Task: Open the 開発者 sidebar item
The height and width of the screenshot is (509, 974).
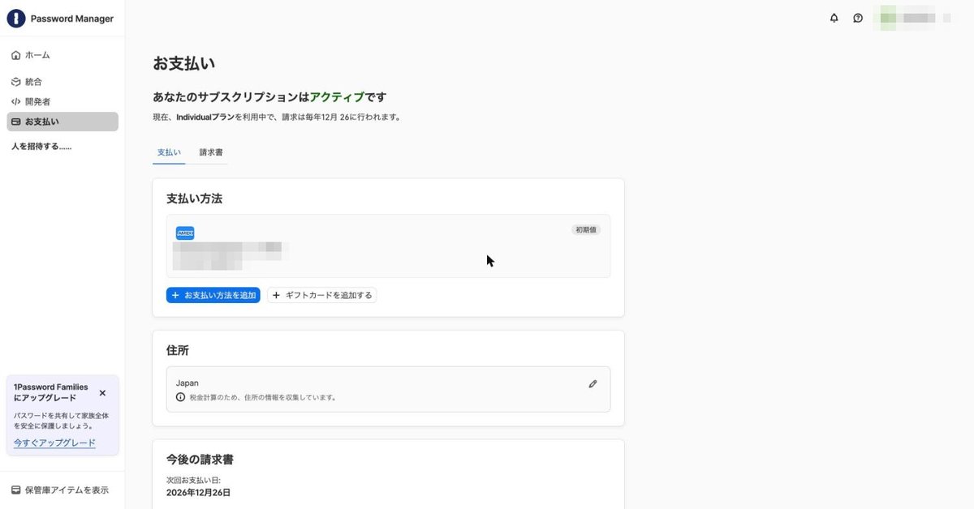Action: pyautogui.click(x=62, y=101)
